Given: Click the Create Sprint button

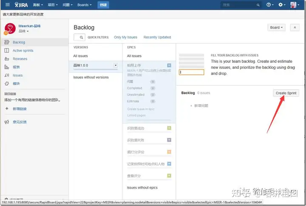Looking at the screenshot, I should [286, 93].
